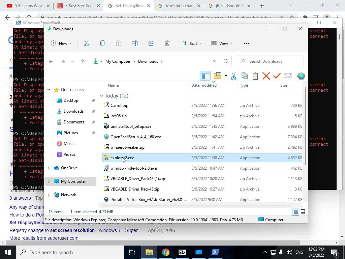Click the Downloads breadcrumb segment

pyautogui.click(x=148, y=61)
